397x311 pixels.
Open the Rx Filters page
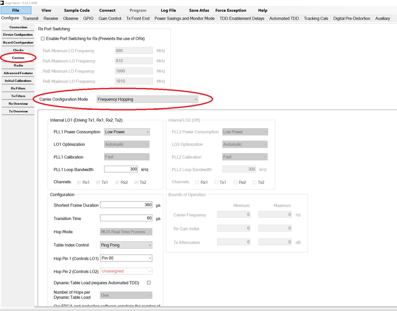[18, 88]
